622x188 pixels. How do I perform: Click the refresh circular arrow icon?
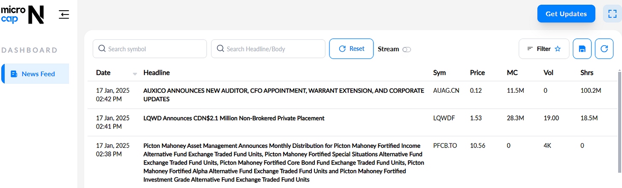pos(604,49)
